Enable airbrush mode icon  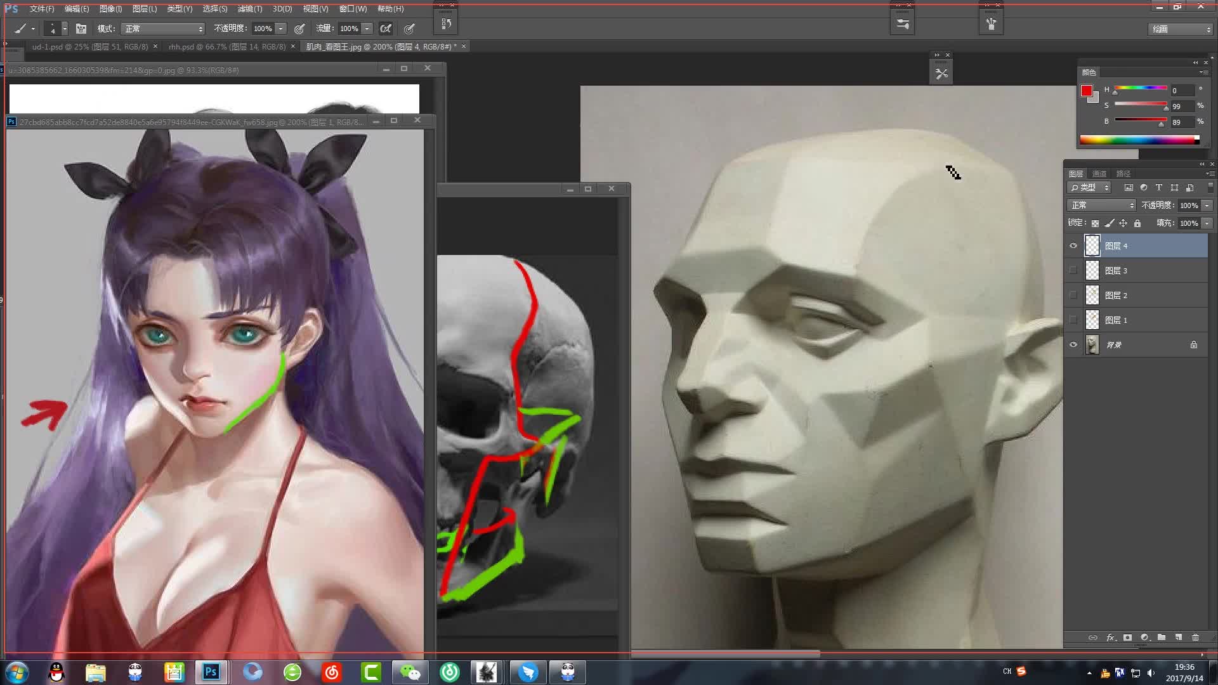click(386, 29)
